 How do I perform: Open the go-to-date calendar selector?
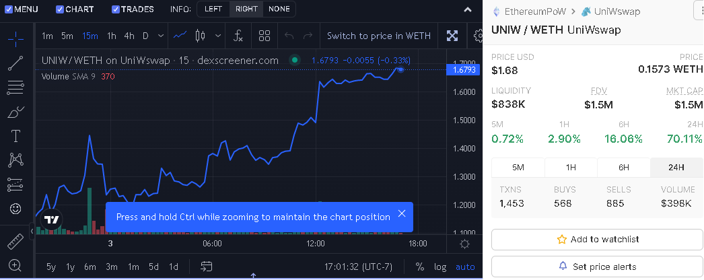coord(206,267)
